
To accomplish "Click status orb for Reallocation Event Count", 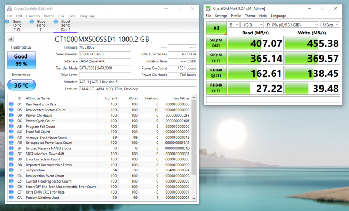I will coord(11,176).
